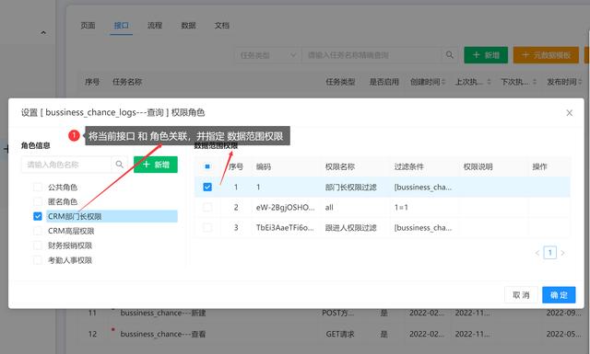
Task: Sort by 创建时间 column
Action: 443,82
